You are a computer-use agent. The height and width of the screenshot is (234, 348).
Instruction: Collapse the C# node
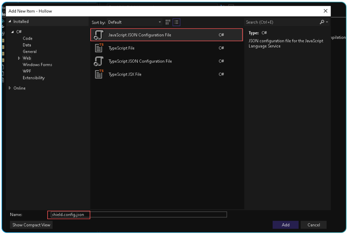[x=12, y=32]
